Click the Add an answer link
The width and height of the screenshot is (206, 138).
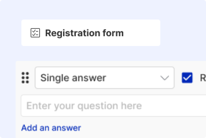51,128
